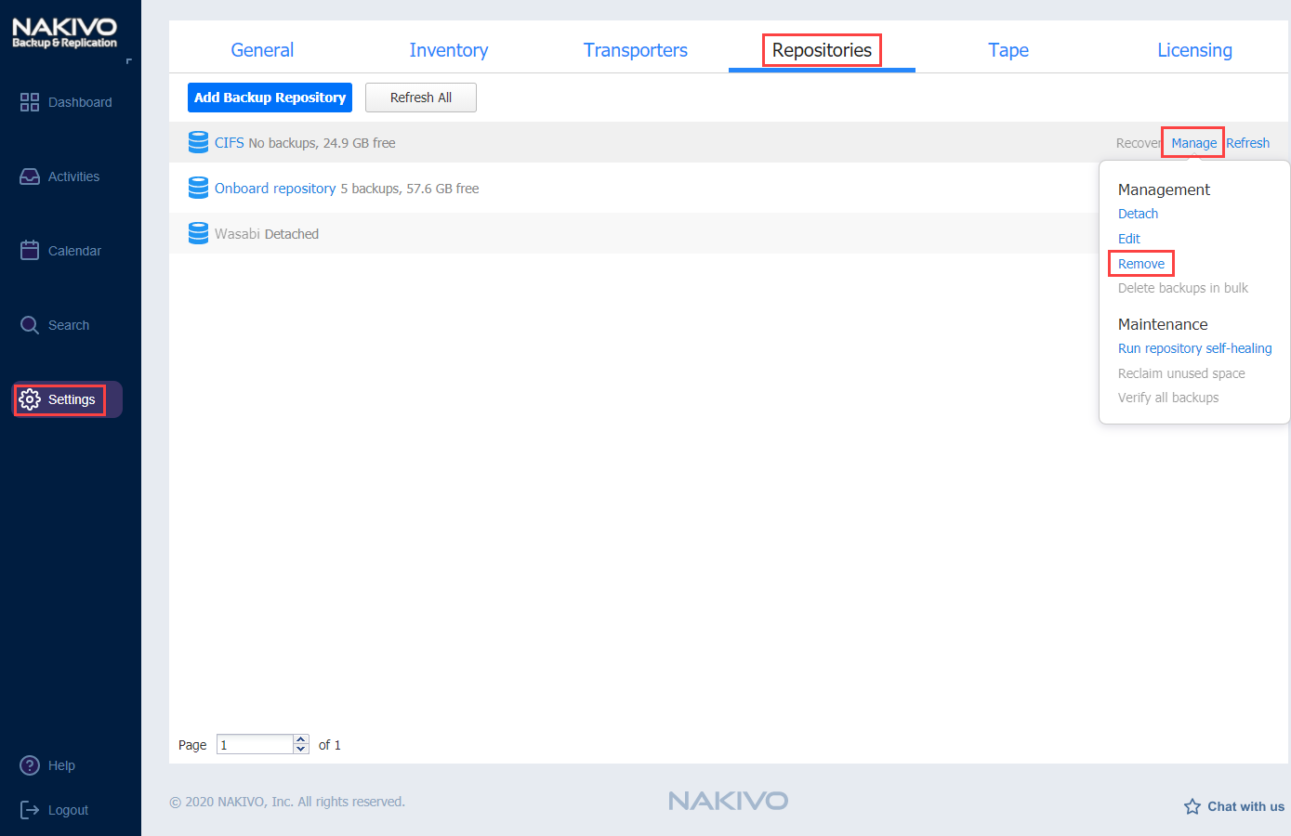Open the Dashboard icon in sidebar

(x=30, y=102)
